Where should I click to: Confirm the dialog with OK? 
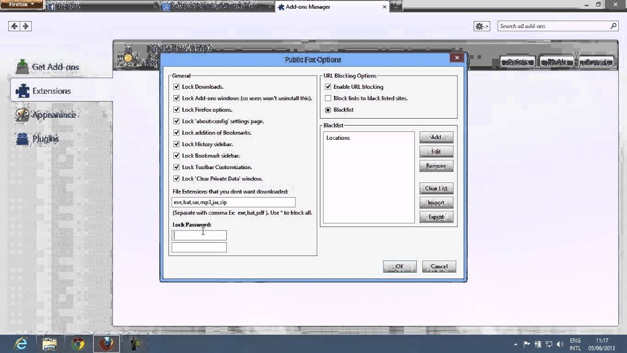tap(400, 267)
